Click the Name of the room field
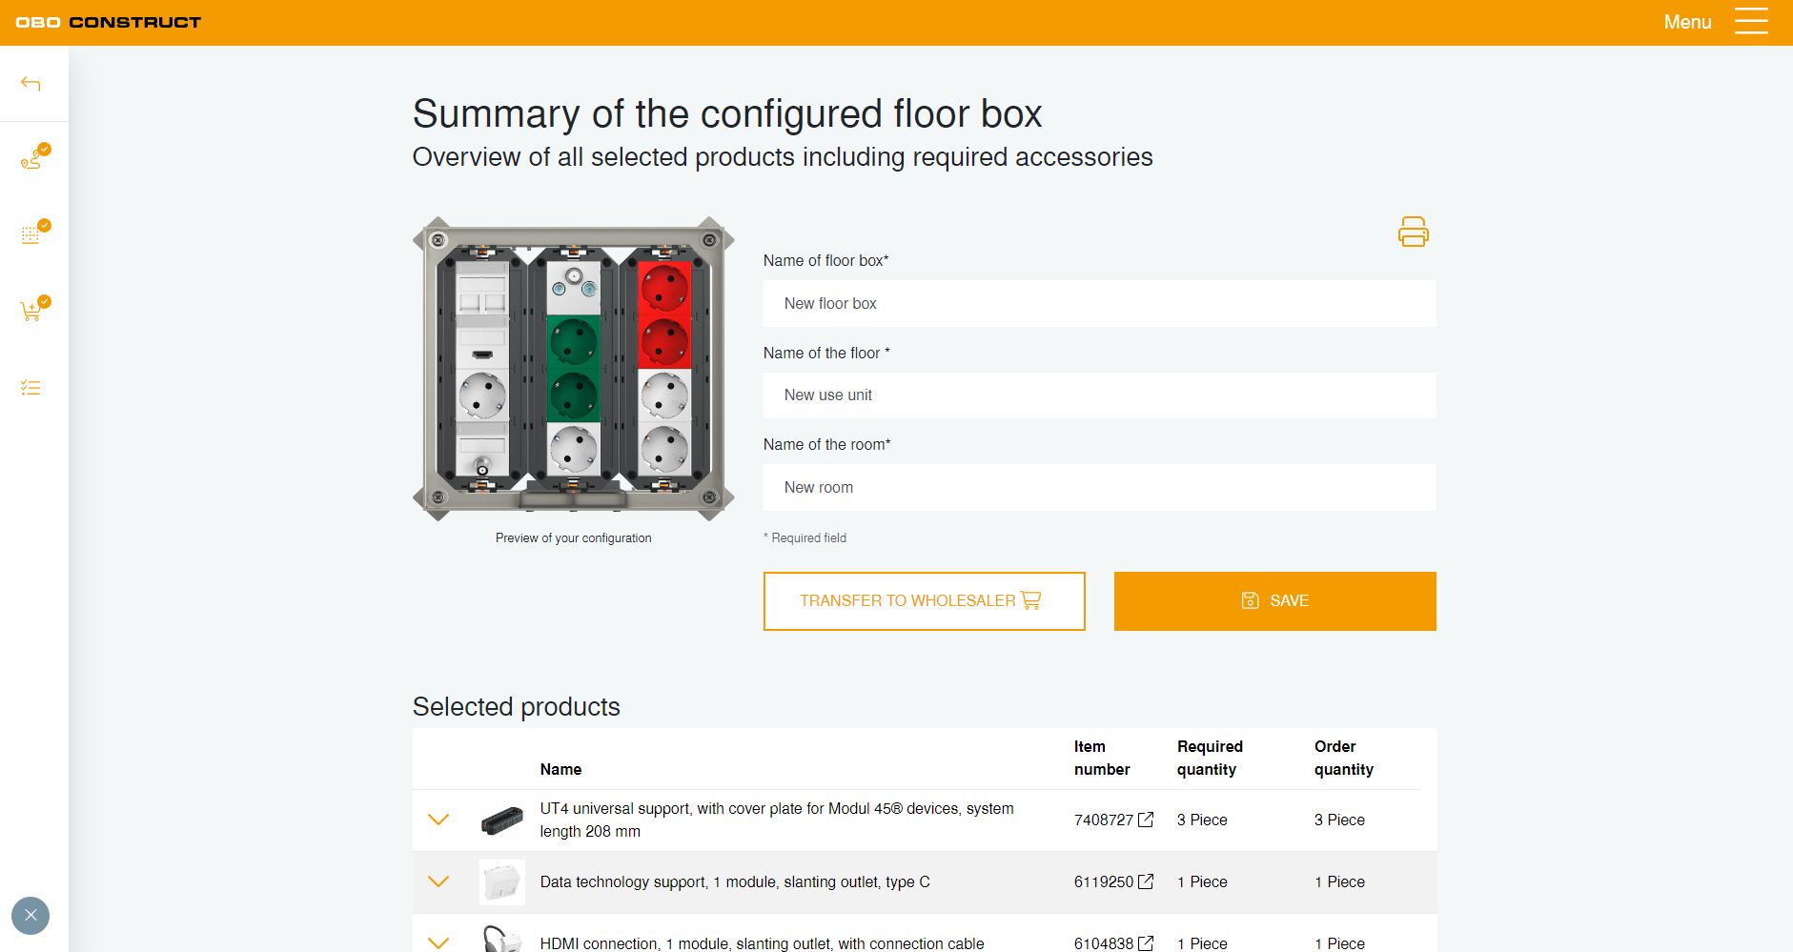The image size is (1793, 952). click(1099, 487)
